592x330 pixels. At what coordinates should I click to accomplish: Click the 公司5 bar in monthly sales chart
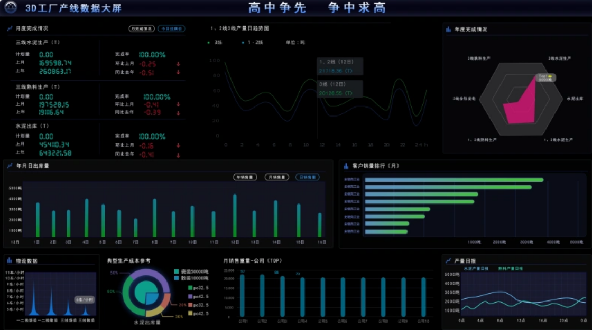point(323,297)
